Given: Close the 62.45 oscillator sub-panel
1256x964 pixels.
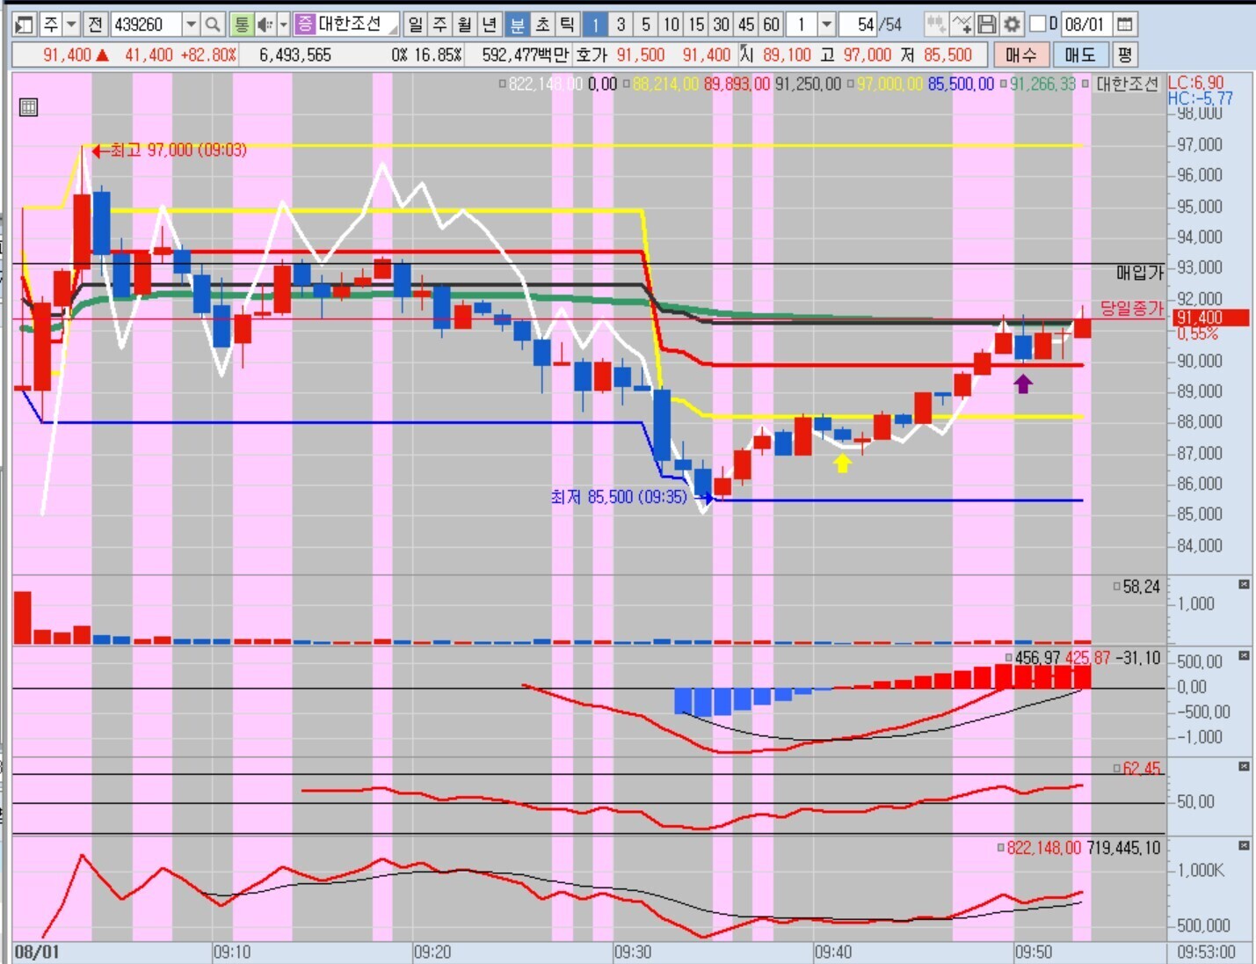Looking at the screenshot, I should tap(1244, 766).
